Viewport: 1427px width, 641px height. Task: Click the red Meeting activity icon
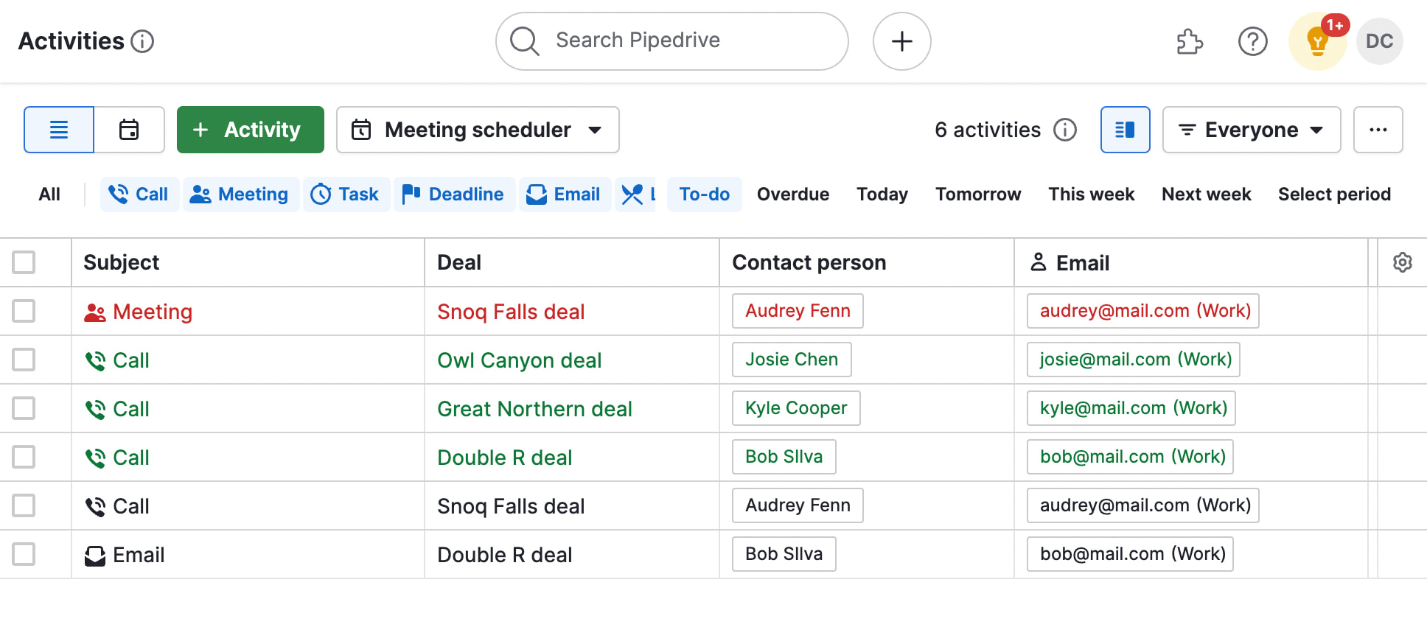coord(95,312)
